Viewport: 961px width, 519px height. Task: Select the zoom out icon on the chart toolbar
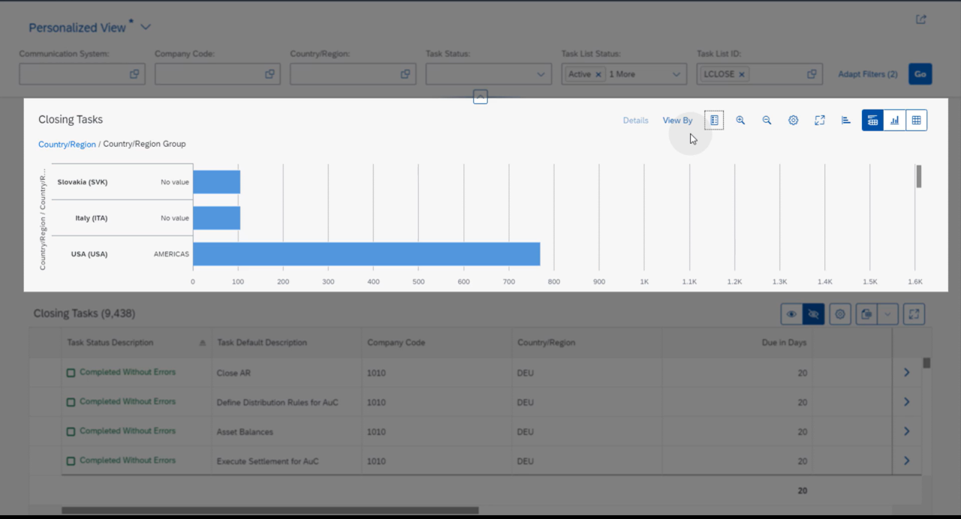click(x=767, y=120)
